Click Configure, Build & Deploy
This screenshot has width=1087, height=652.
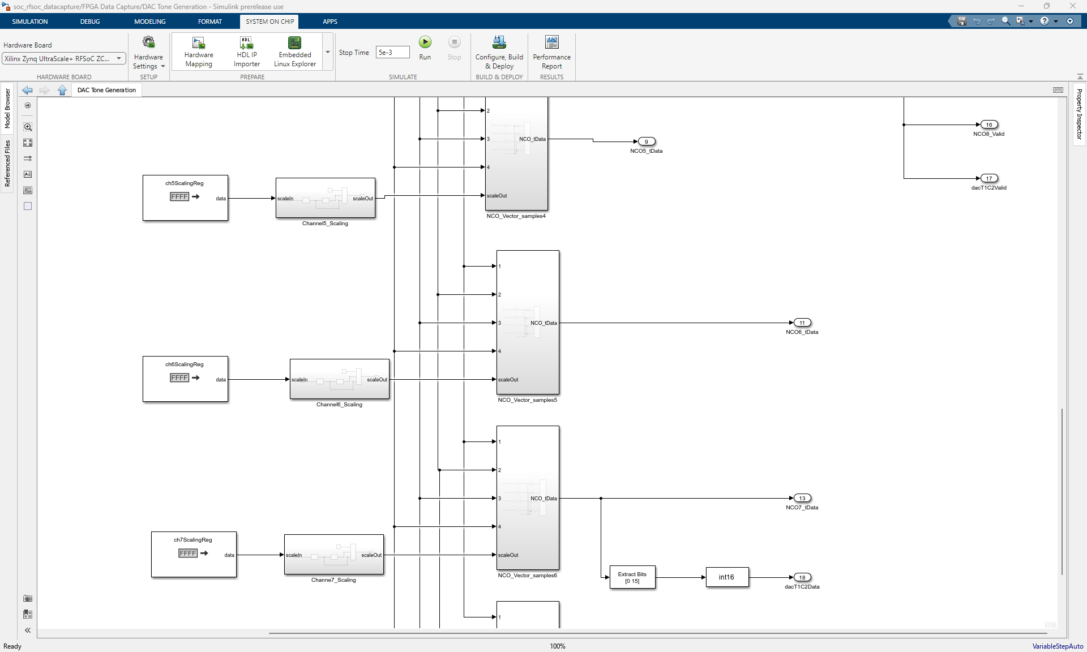[x=499, y=52]
